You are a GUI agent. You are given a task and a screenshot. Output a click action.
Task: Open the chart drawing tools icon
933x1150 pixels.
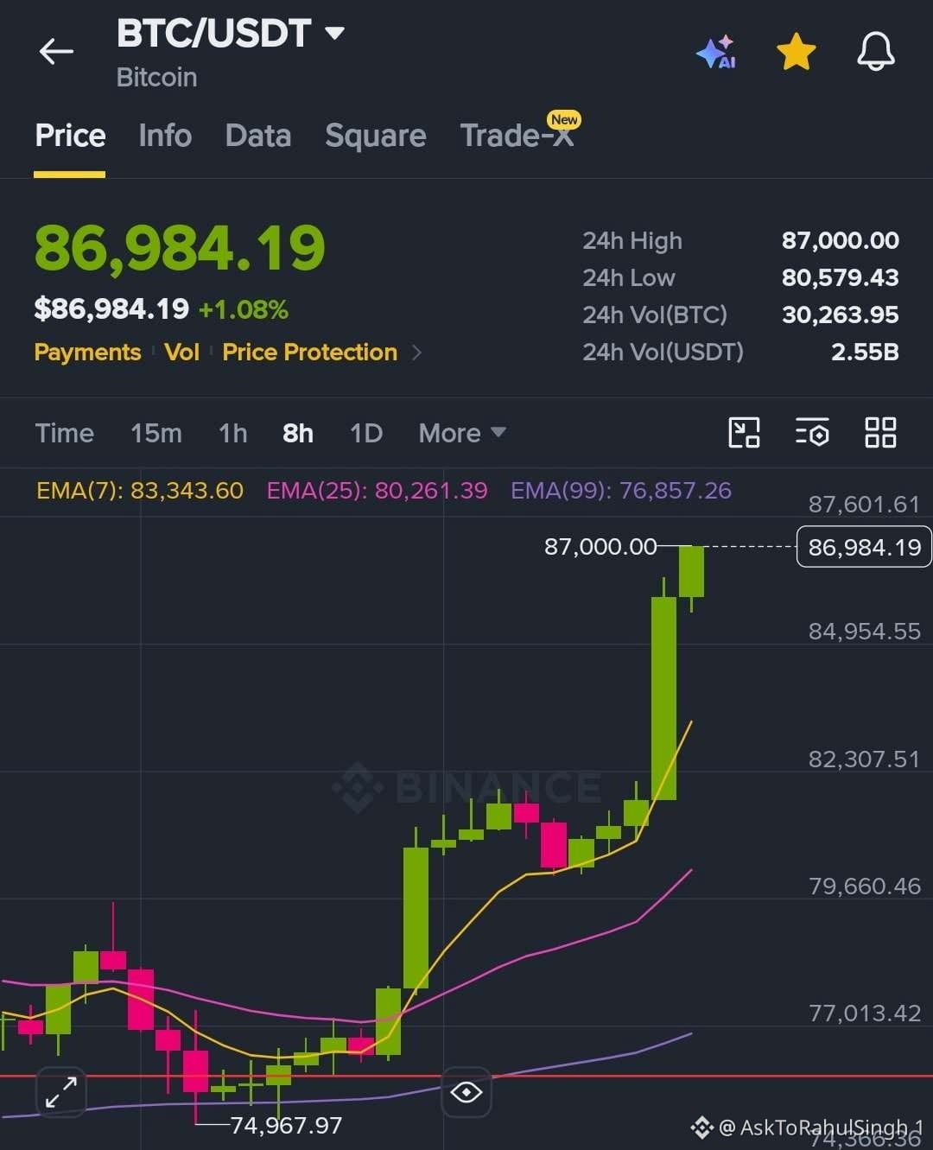(744, 432)
